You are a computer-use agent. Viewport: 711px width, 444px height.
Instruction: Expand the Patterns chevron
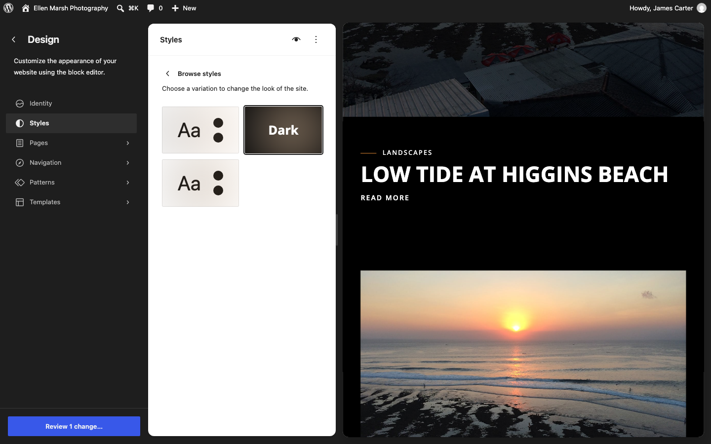128,183
